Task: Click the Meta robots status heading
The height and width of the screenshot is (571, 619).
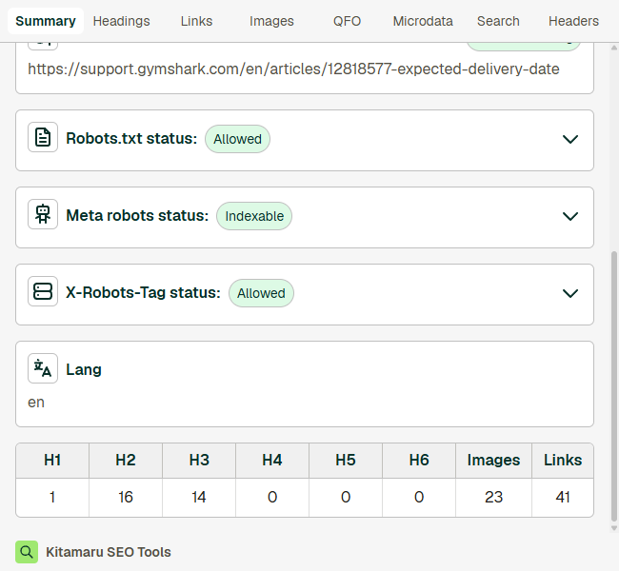Action: [137, 215]
